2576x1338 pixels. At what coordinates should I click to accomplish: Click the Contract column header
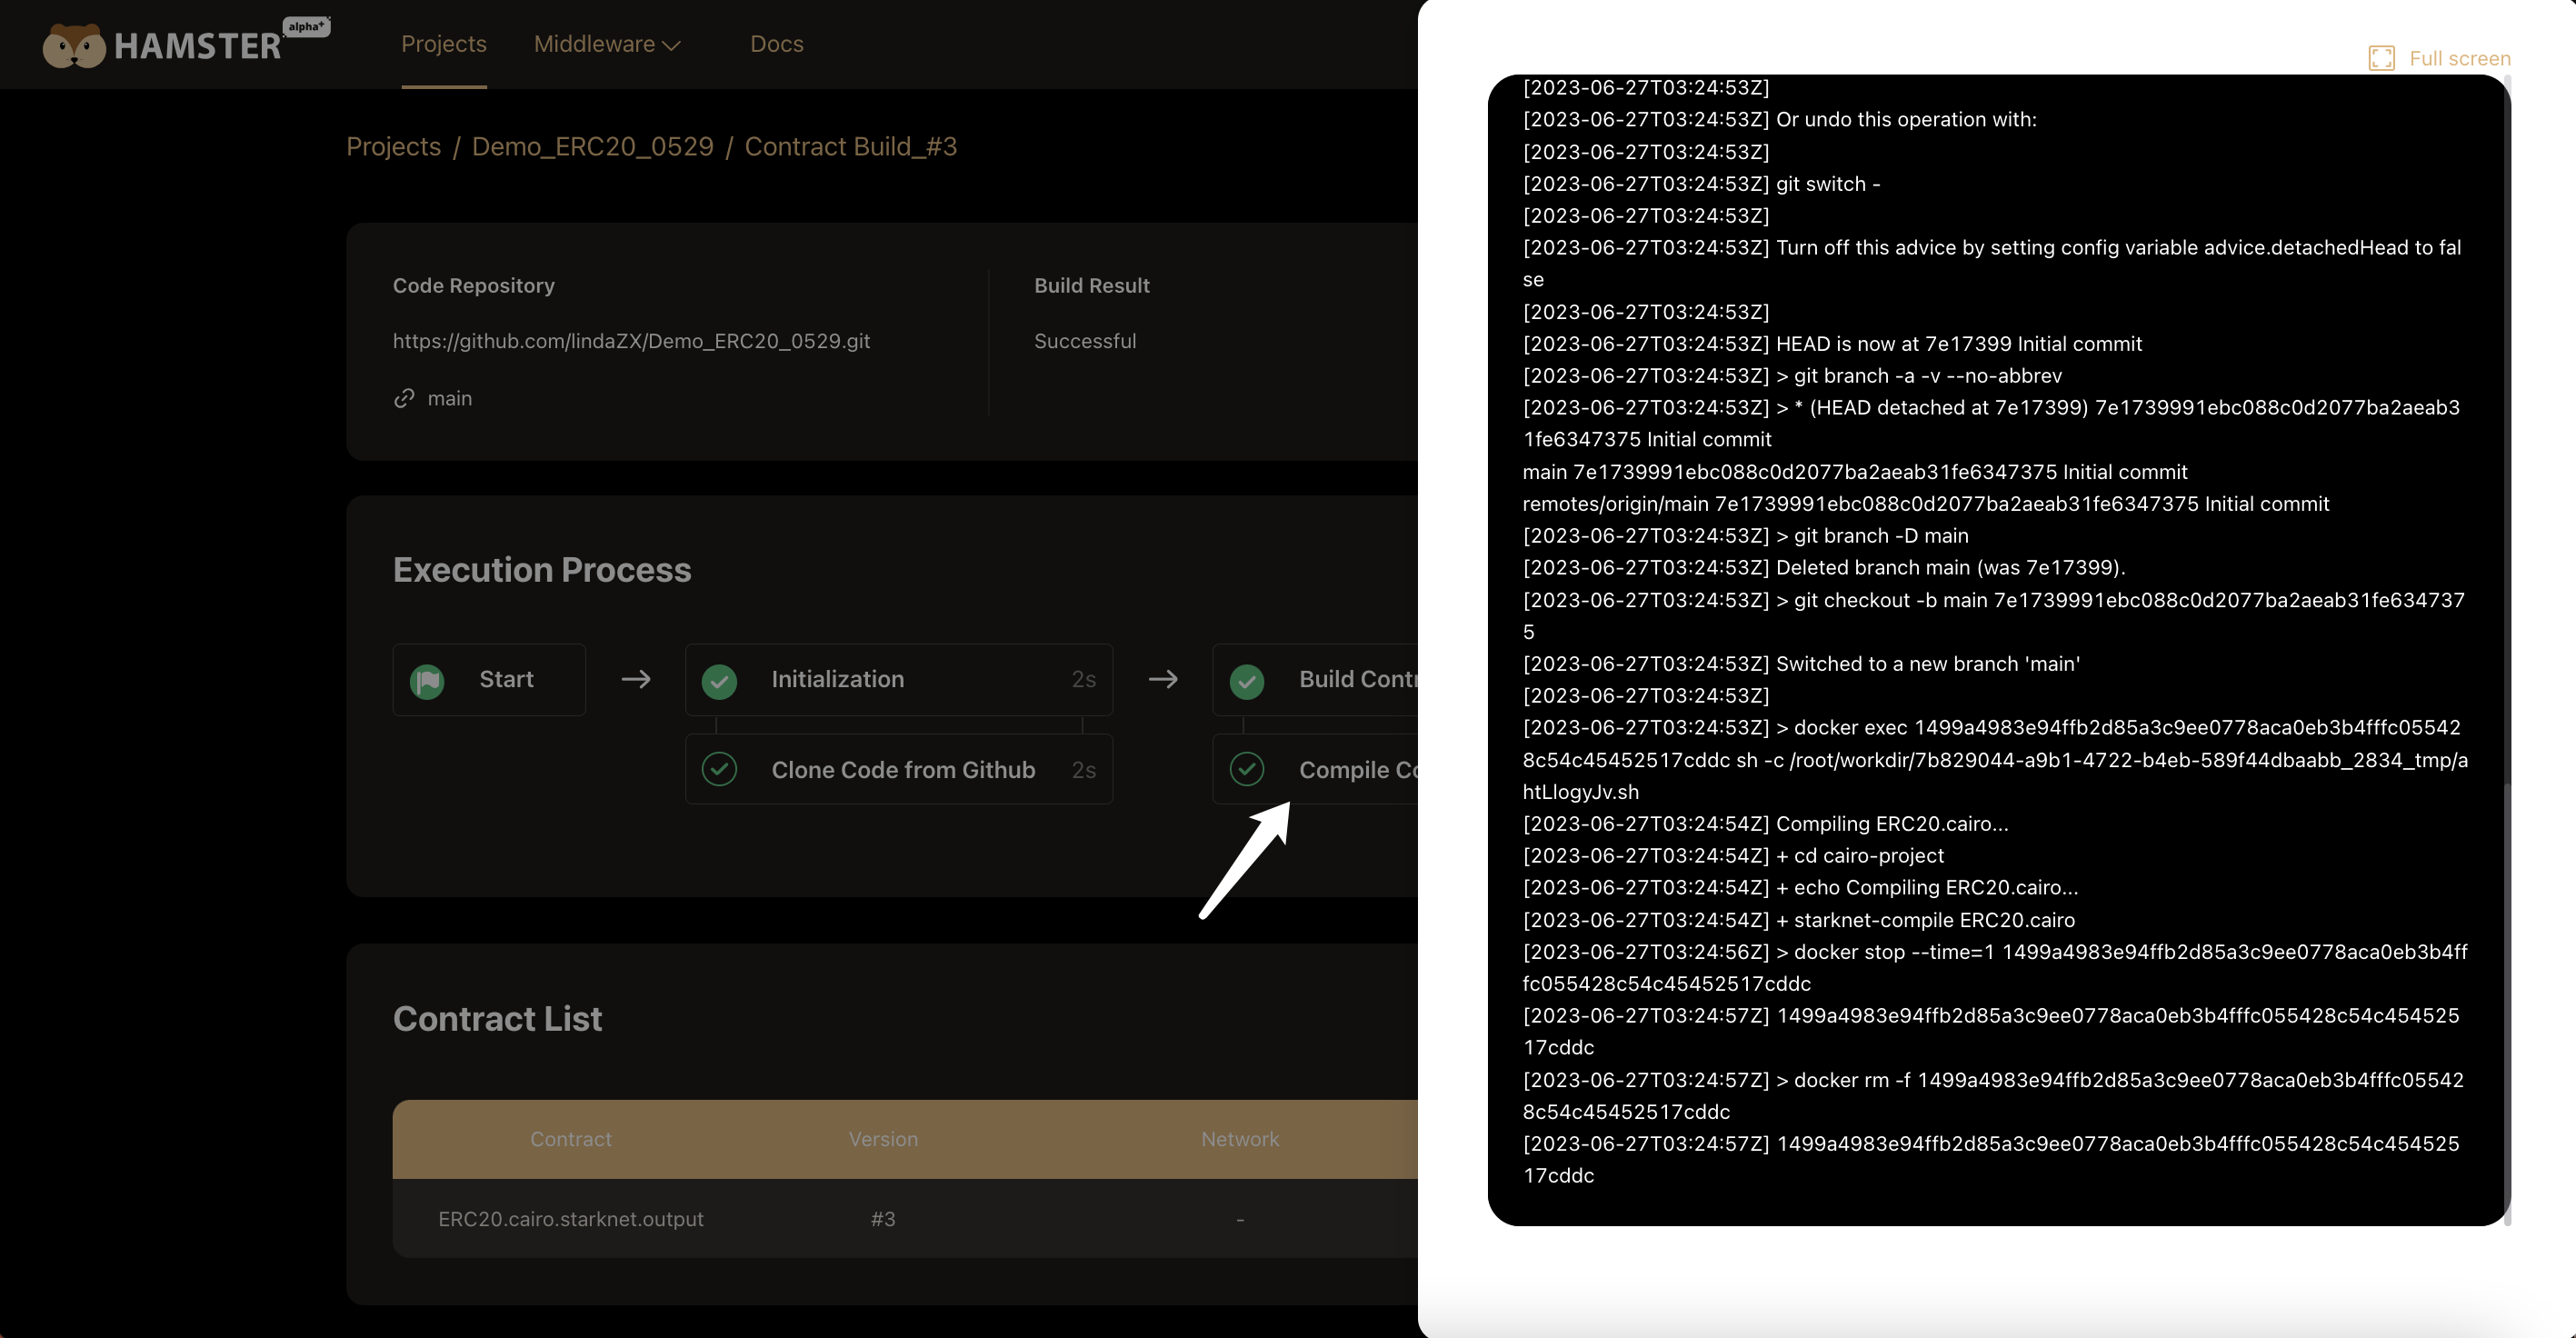tap(570, 1139)
